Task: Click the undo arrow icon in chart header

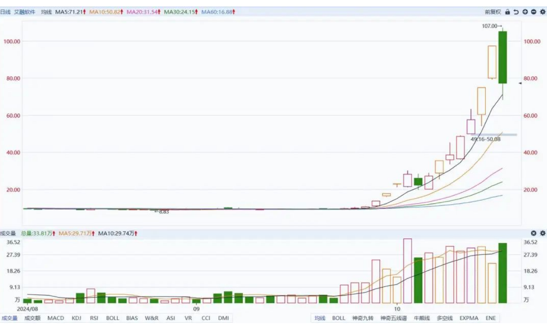Action: click(516, 12)
